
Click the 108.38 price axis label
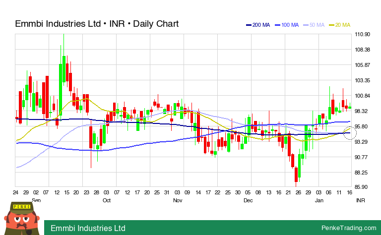click(x=362, y=50)
